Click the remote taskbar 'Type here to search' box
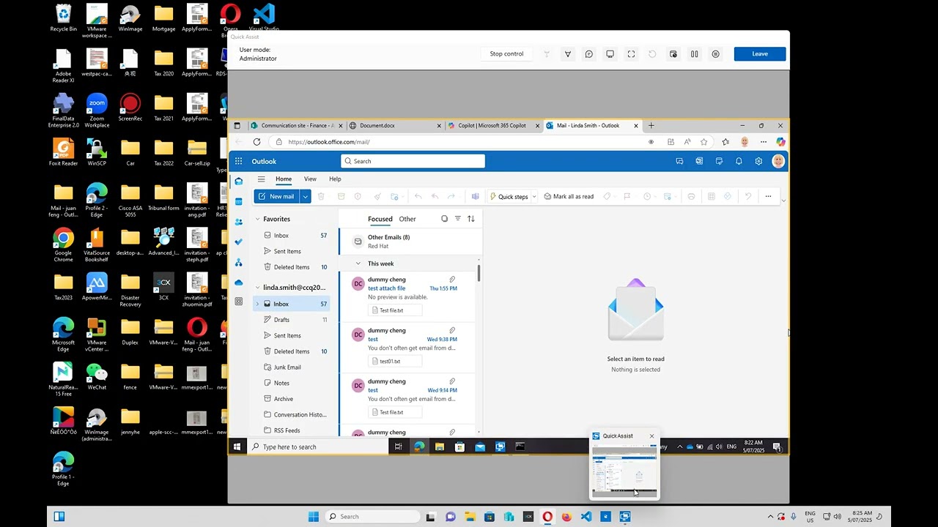The image size is (938, 527). click(x=317, y=446)
